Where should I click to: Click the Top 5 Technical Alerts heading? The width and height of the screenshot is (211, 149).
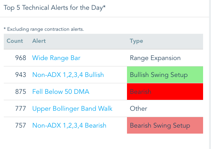[x=55, y=8]
